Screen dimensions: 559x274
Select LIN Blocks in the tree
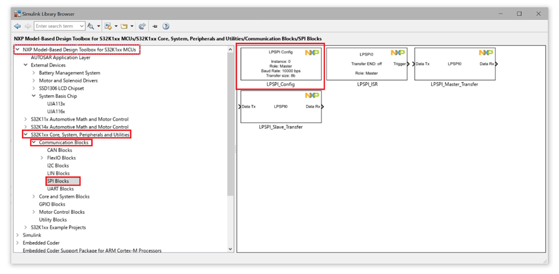(x=58, y=173)
